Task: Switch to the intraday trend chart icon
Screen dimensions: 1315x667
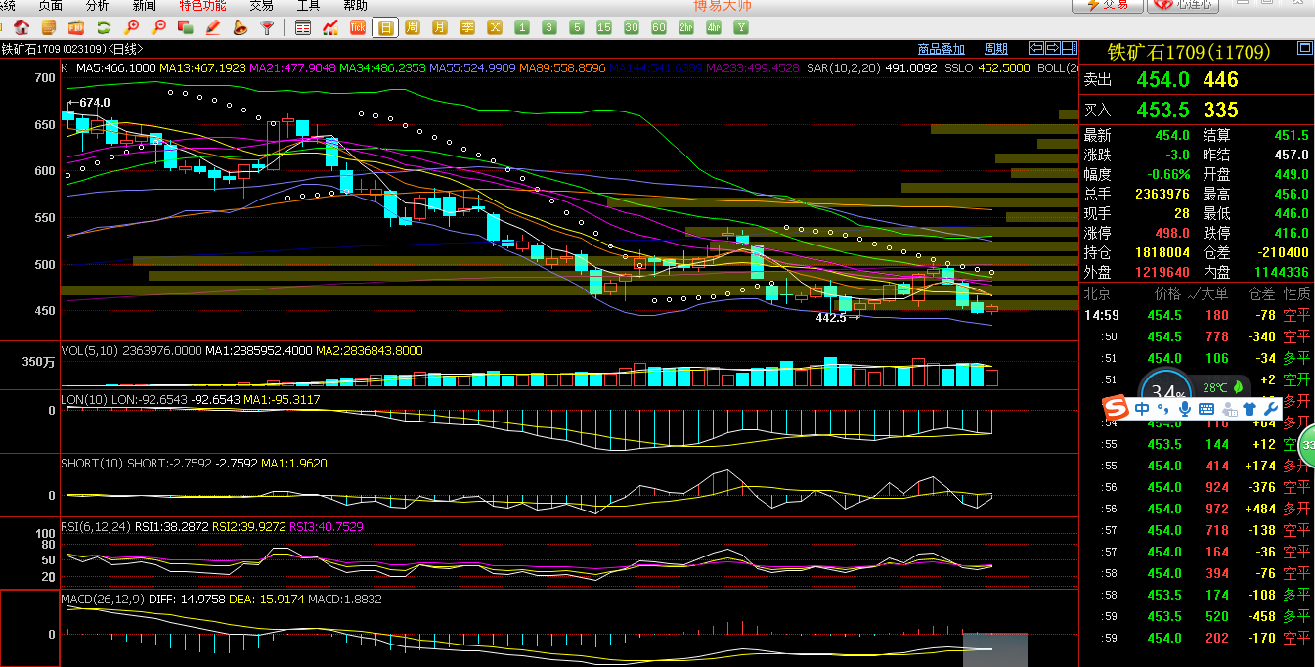Action: tap(330, 27)
